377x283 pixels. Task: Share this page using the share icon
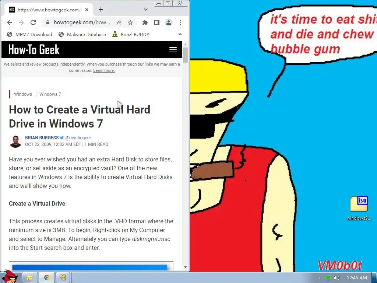[119, 22]
